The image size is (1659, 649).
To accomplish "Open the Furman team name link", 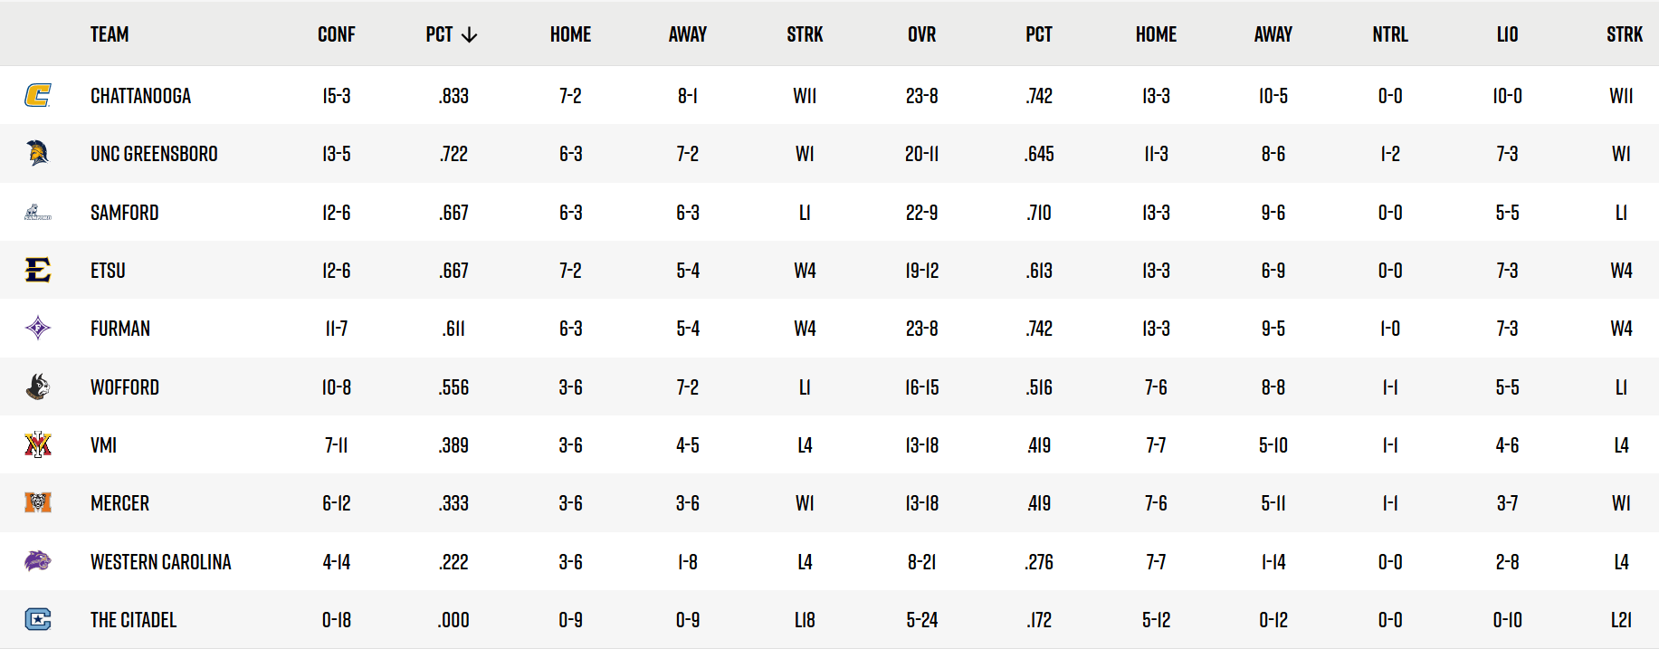I will coord(120,329).
